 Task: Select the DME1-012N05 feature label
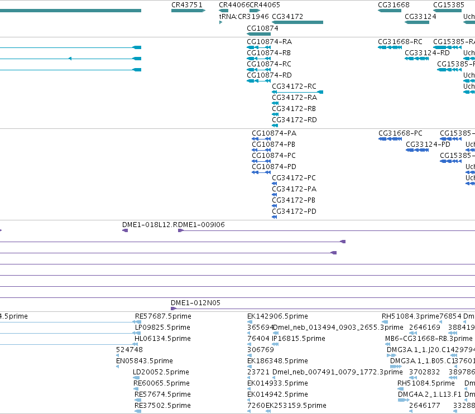pyautogui.click(x=196, y=303)
